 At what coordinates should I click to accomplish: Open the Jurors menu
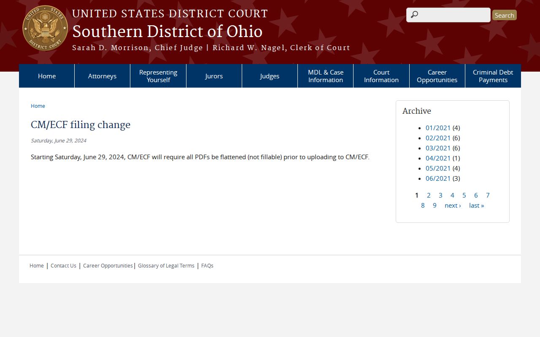pyautogui.click(x=214, y=76)
